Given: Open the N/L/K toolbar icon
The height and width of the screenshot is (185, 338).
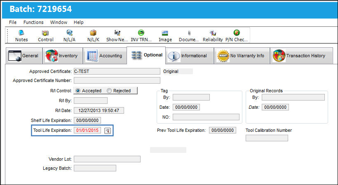Looking at the screenshot, I should [93, 36].
